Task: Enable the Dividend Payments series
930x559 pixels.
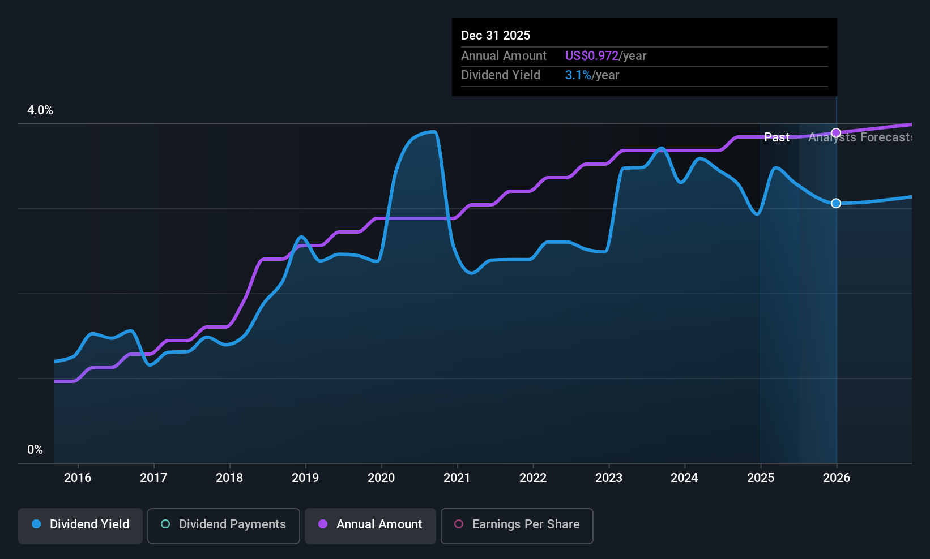Action: (x=224, y=526)
